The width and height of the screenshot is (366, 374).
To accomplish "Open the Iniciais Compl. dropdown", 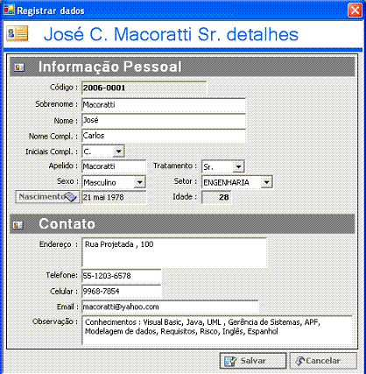I will pos(118,152).
